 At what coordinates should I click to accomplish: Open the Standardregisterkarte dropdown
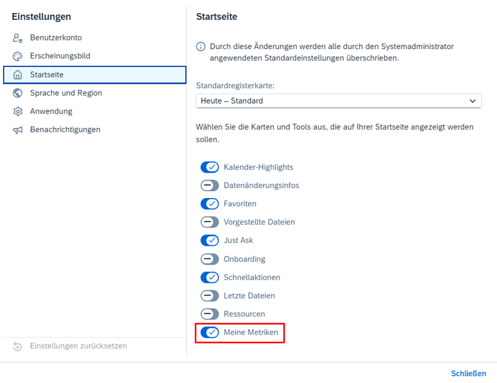(x=339, y=101)
